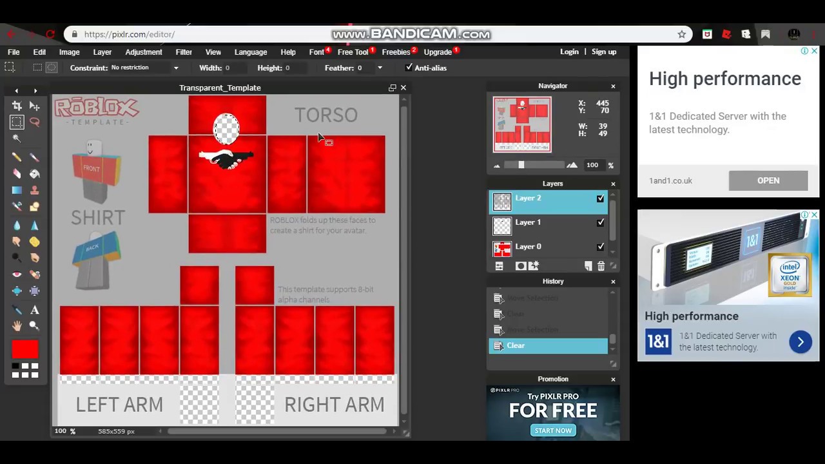This screenshot has height=464, width=825.
Task: Hide Layer 2 using its checkbox
Action: (601, 198)
